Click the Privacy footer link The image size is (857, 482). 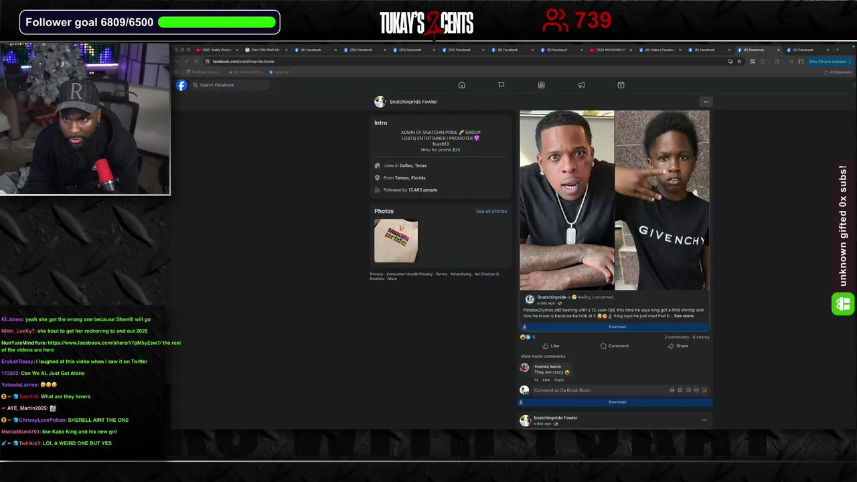tap(376, 274)
